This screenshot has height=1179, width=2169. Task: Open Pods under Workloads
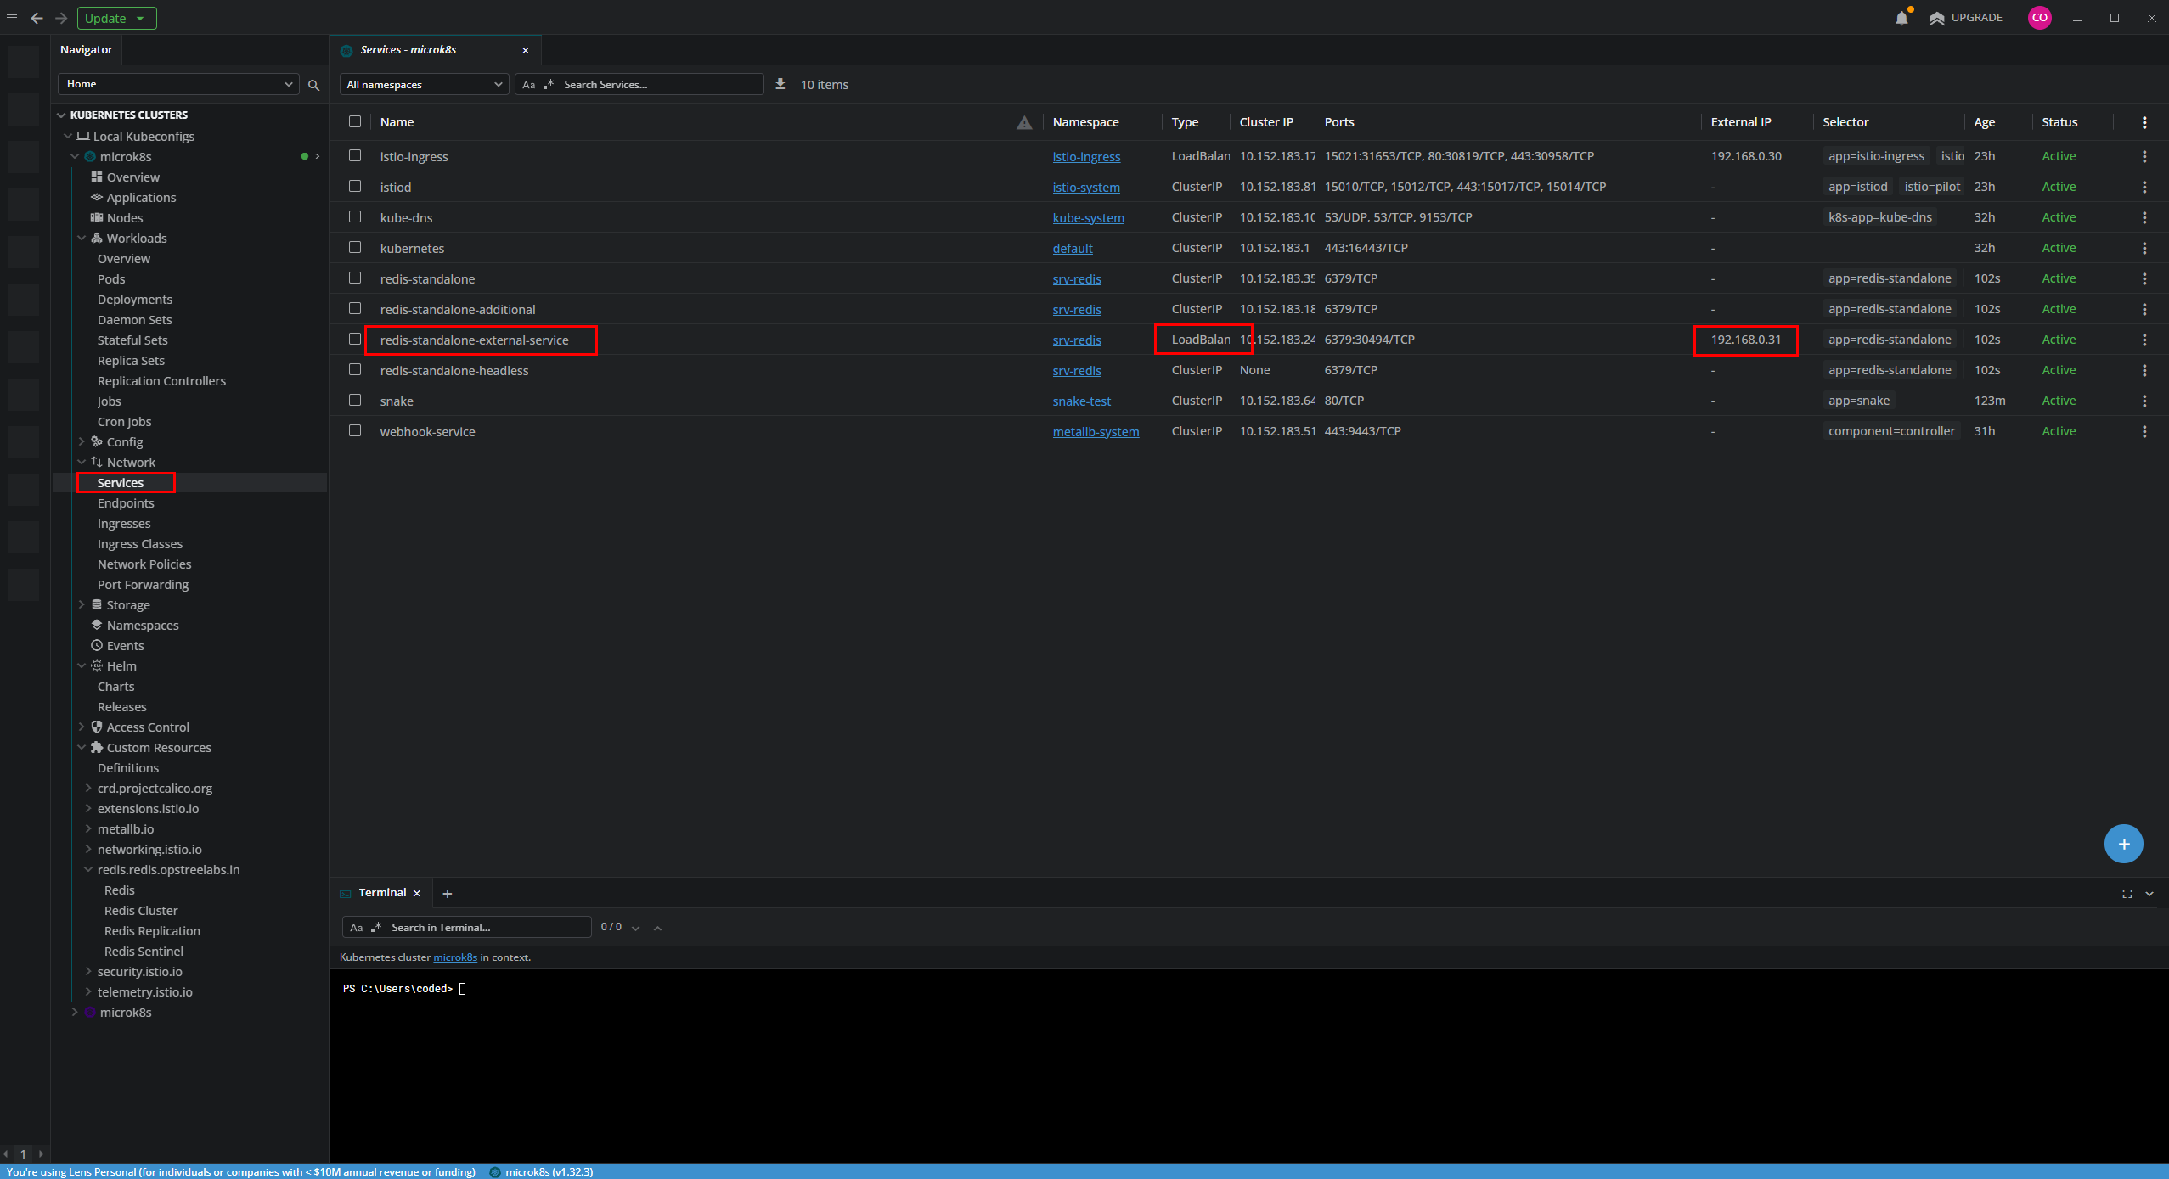pyautogui.click(x=111, y=279)
